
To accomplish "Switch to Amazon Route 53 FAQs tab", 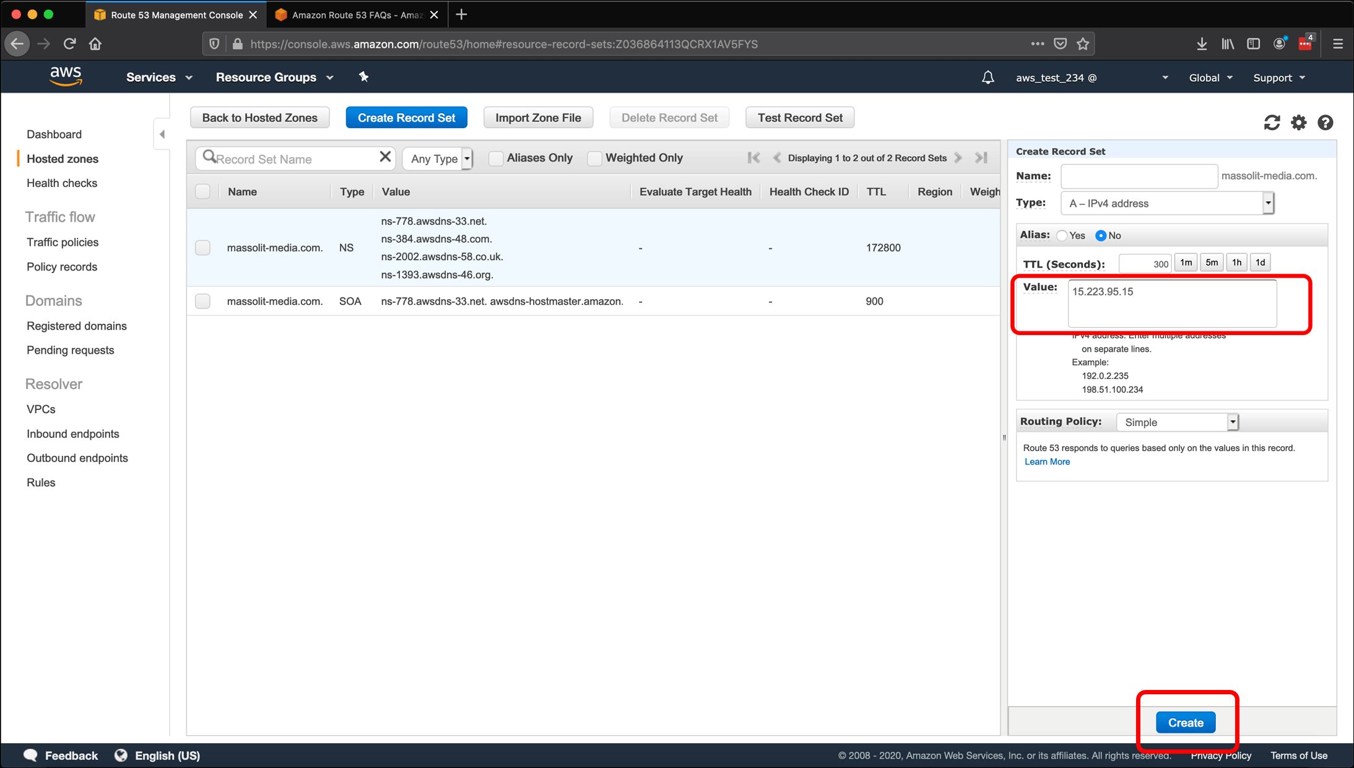I will pos(357,15).
